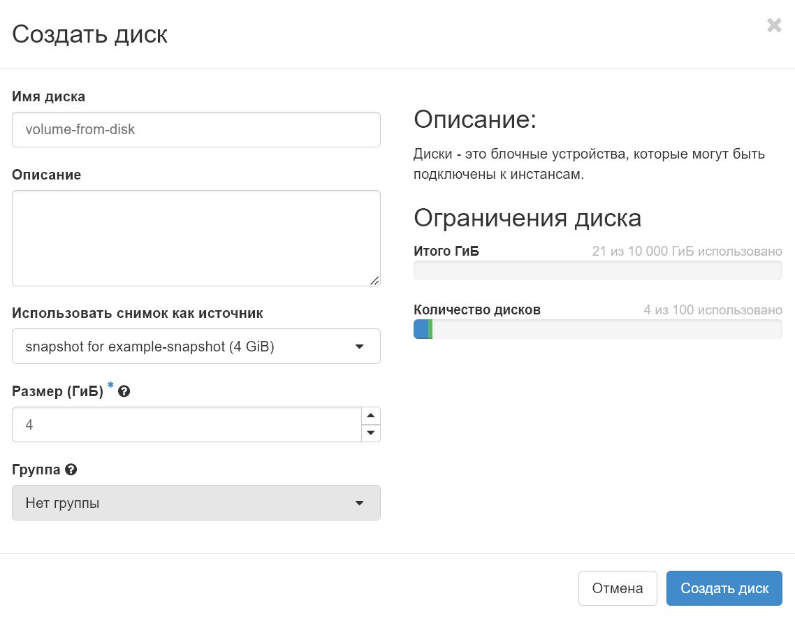
Task: Open the Группа dropdown showing Нет группы
Action: (196, 502)
